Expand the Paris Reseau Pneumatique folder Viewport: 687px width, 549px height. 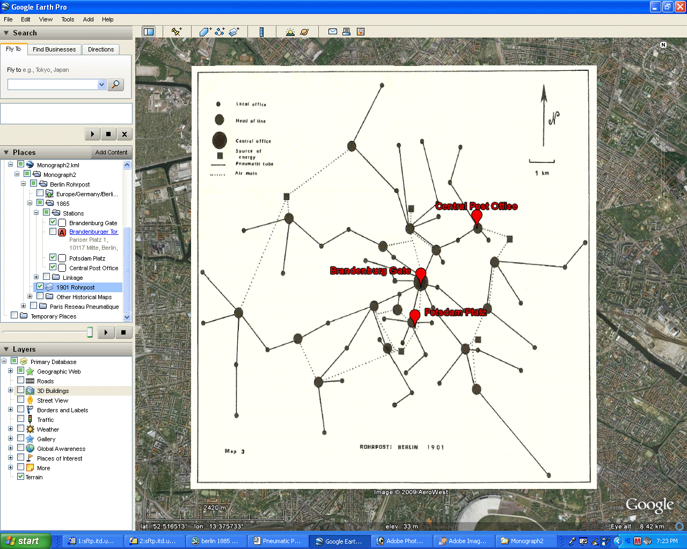24,306
